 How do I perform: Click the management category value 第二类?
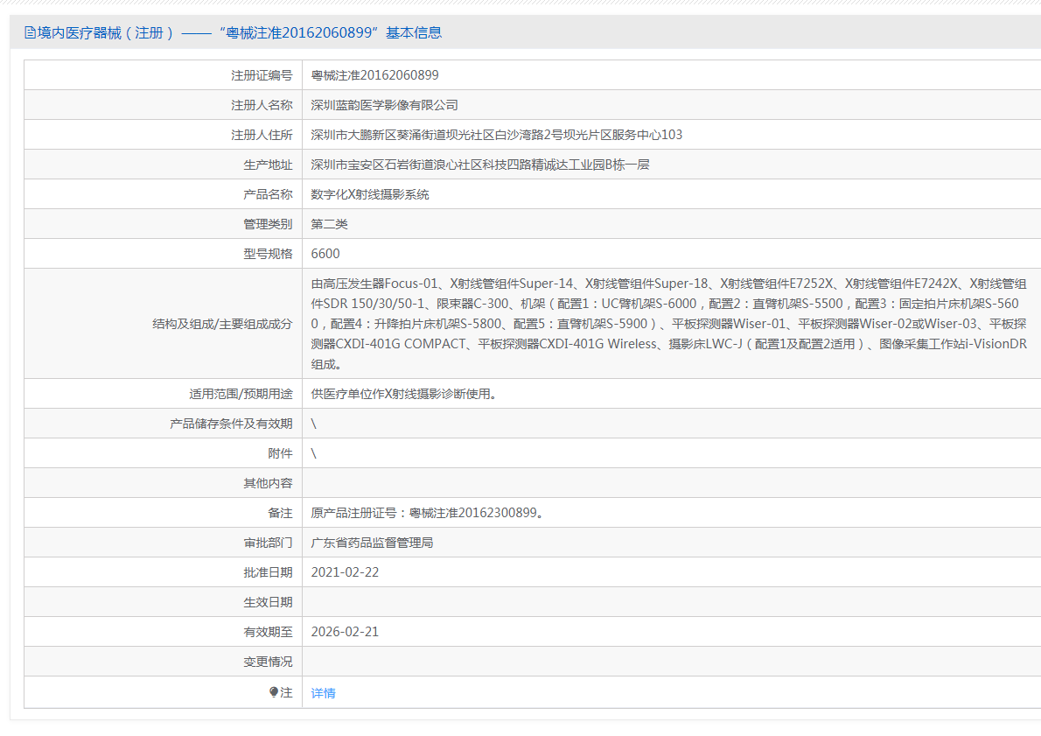click(x=330, y=224)
